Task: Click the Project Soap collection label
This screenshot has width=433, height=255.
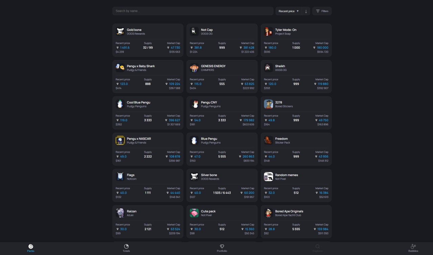Action: point(283,34)
